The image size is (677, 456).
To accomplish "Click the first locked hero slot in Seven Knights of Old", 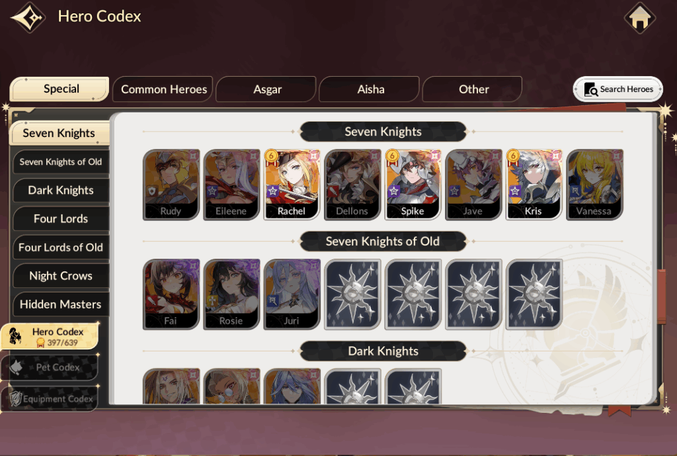I will [352, 295].
